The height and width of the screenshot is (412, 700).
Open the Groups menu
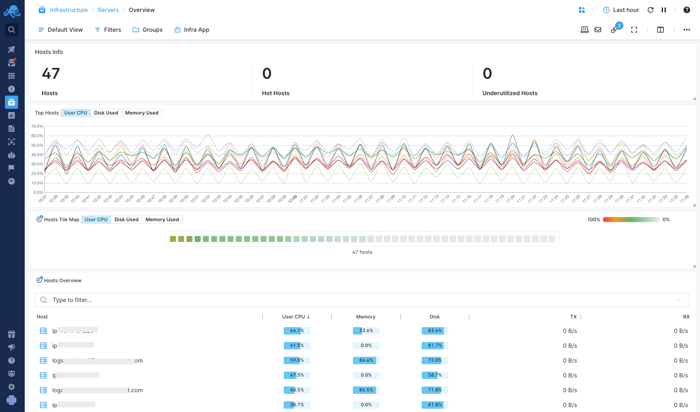coord(147,29)
